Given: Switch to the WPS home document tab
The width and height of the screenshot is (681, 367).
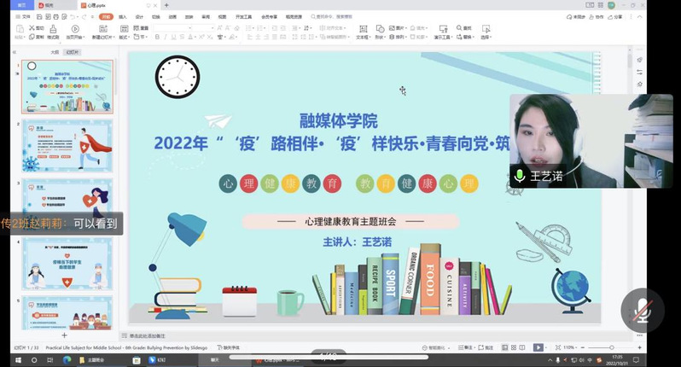Looking at the screenshot, I should coord(22,5).
